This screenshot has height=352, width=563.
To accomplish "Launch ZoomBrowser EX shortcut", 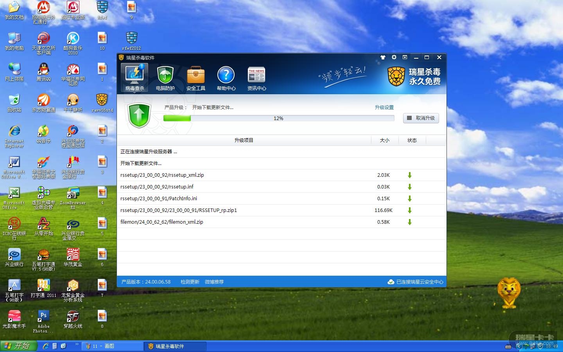I will coord(73,198).
